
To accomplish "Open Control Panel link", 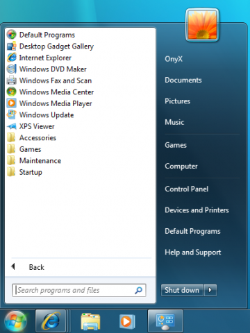I will coord(186,189).
